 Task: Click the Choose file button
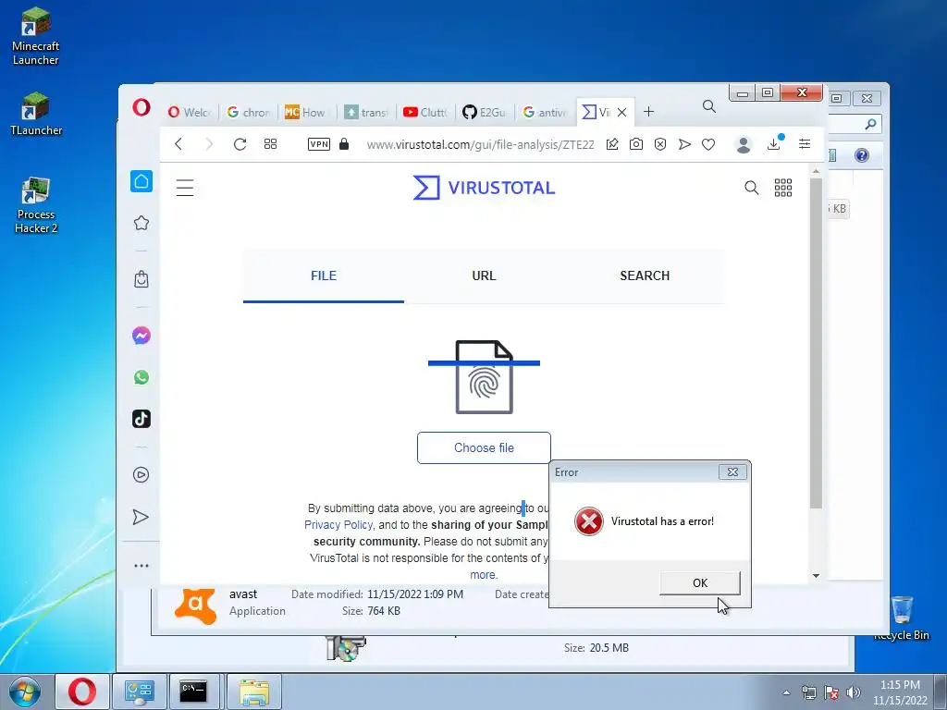[x=484, y=448]
